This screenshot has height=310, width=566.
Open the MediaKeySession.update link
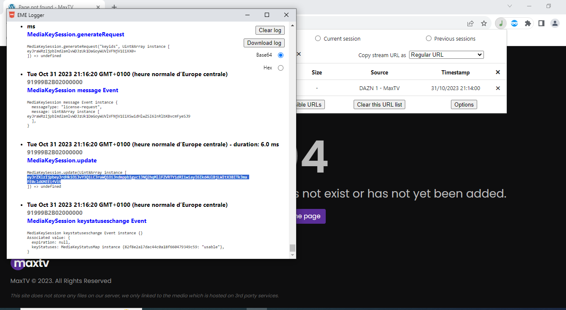coord(62,160)
